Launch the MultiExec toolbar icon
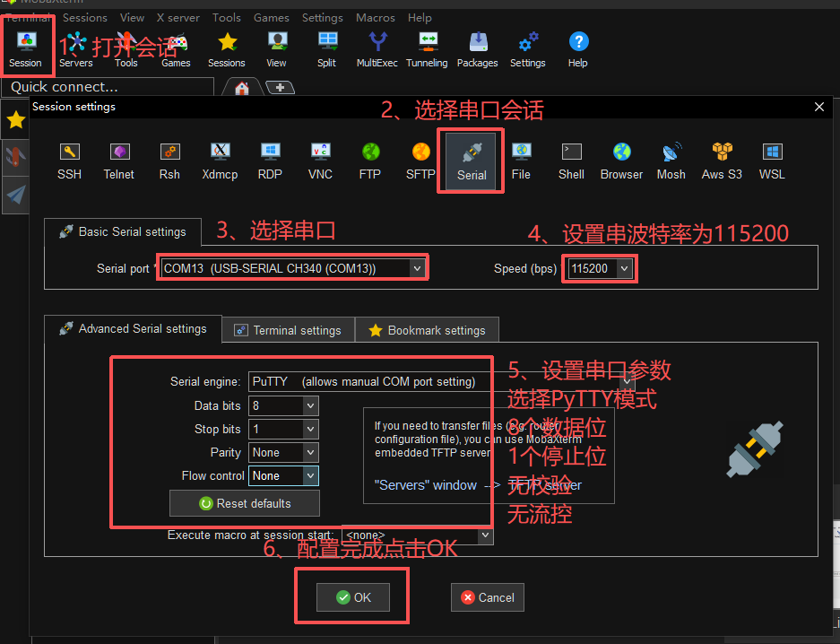The height and width of the screenshot is (644, 840). click(377, 49)
